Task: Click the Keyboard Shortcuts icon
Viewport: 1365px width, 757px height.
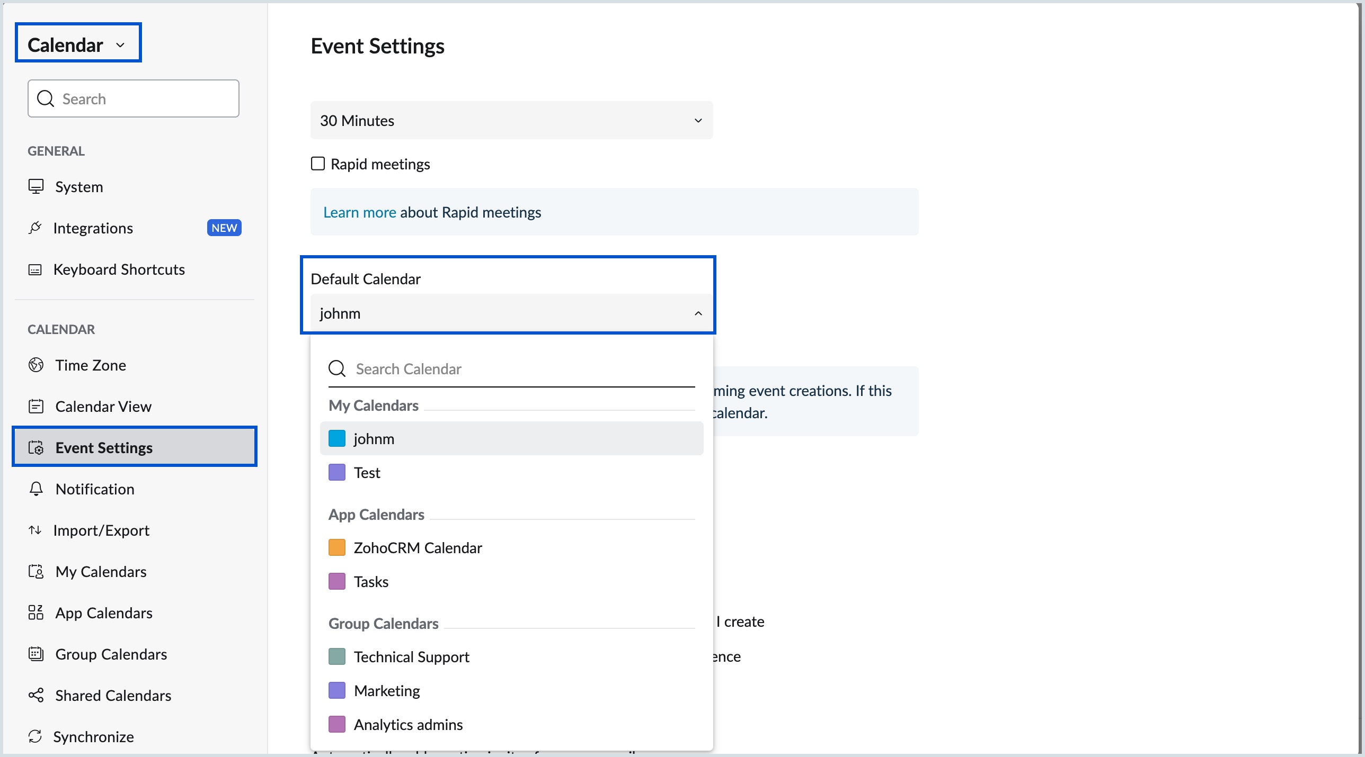Action: point(34,269)
